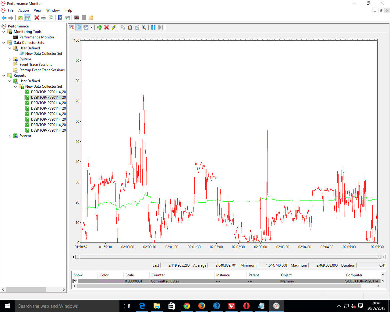Open the File menu
Viewport: 390px width, 312px height.
pyautogui.click(x=11, y=10)
